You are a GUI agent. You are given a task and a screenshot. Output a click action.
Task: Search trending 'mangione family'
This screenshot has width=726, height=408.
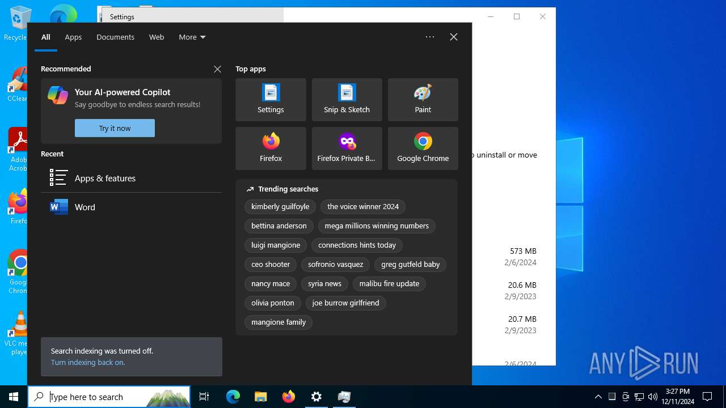click(278, 322)
